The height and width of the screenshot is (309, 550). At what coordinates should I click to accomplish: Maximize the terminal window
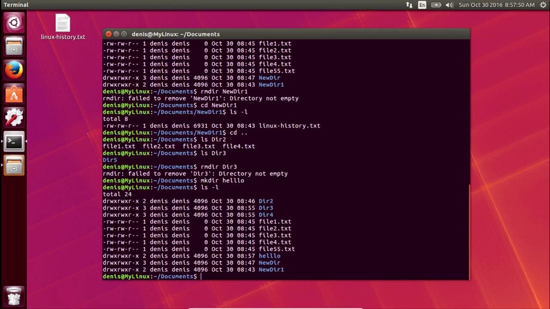[x=124, y=34]
